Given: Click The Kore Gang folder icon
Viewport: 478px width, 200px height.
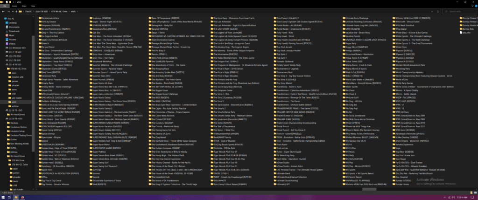Looking at the screenshot, I should point(212,18).
